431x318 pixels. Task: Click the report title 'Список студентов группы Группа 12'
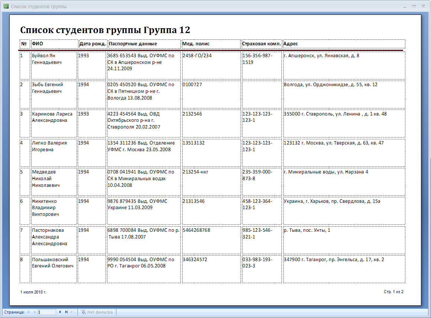click(x=105, y=30)
